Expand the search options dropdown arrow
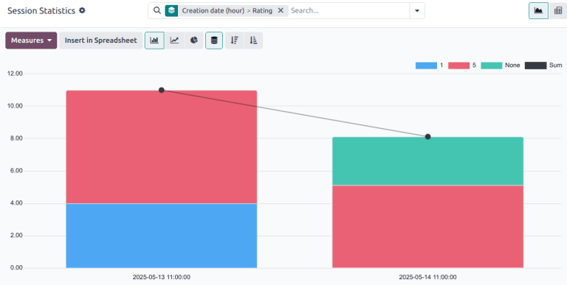This screenshot has width=567, height=285. pyautogui.click(x=417, y=11)
